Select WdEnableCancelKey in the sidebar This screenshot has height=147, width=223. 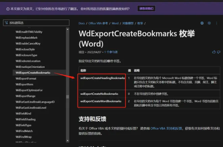[x=28, y=44]
